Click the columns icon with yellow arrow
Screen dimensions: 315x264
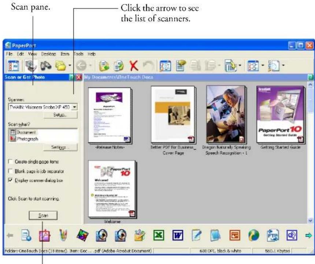[x=230, y=66]
